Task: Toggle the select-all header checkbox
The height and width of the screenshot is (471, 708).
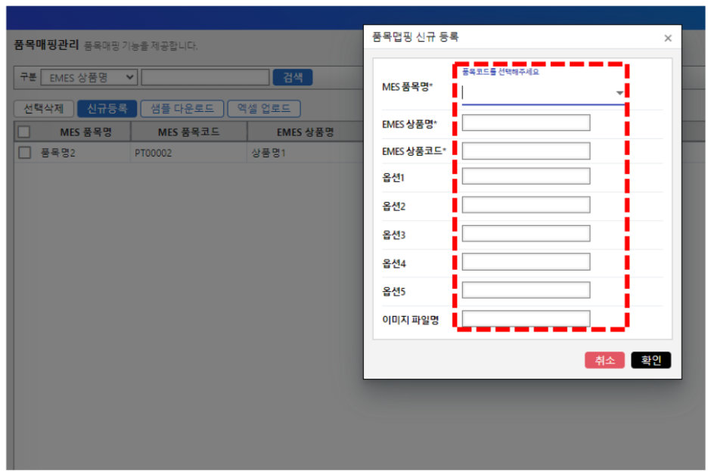Action: pos(24,132)
